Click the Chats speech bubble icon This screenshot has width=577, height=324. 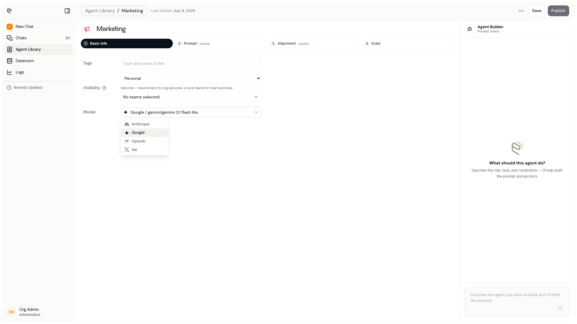[10, 38]
